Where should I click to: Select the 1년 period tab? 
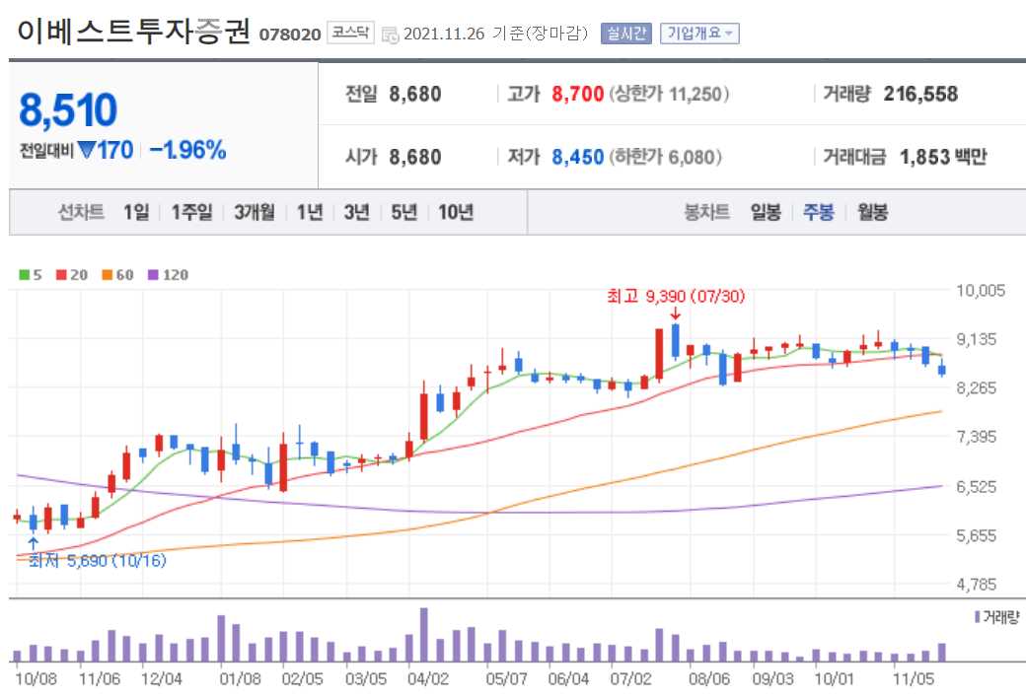pyautogui.click(x=310, y=211)
